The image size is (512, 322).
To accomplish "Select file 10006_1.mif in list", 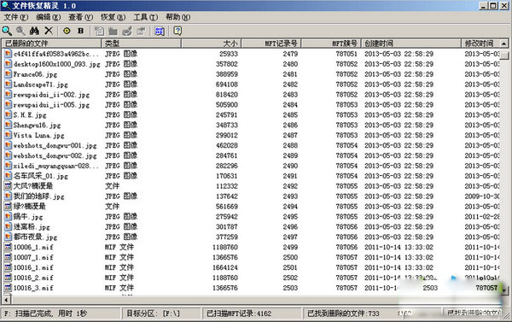I will 33,247.
